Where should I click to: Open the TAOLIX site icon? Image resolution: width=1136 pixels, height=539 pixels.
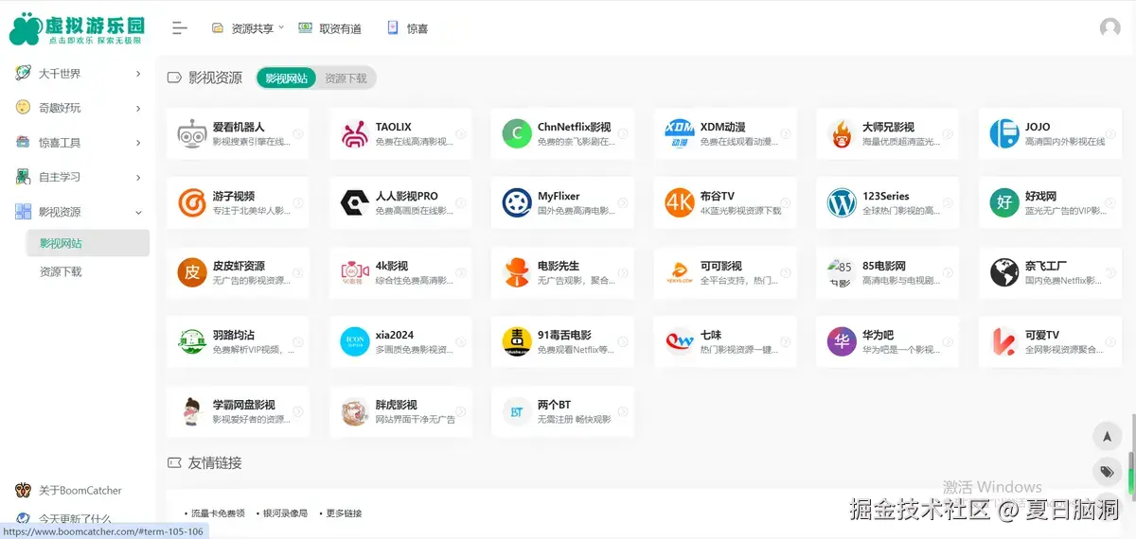coord(355,133)
